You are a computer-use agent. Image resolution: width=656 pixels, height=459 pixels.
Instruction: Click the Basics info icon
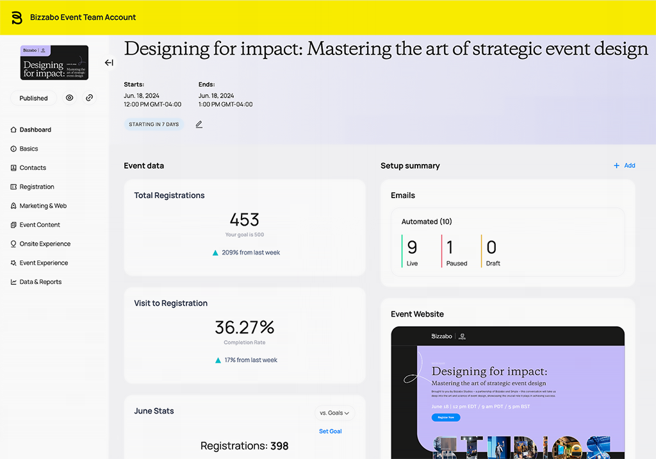pyautogui.click(x=13, y=149)
